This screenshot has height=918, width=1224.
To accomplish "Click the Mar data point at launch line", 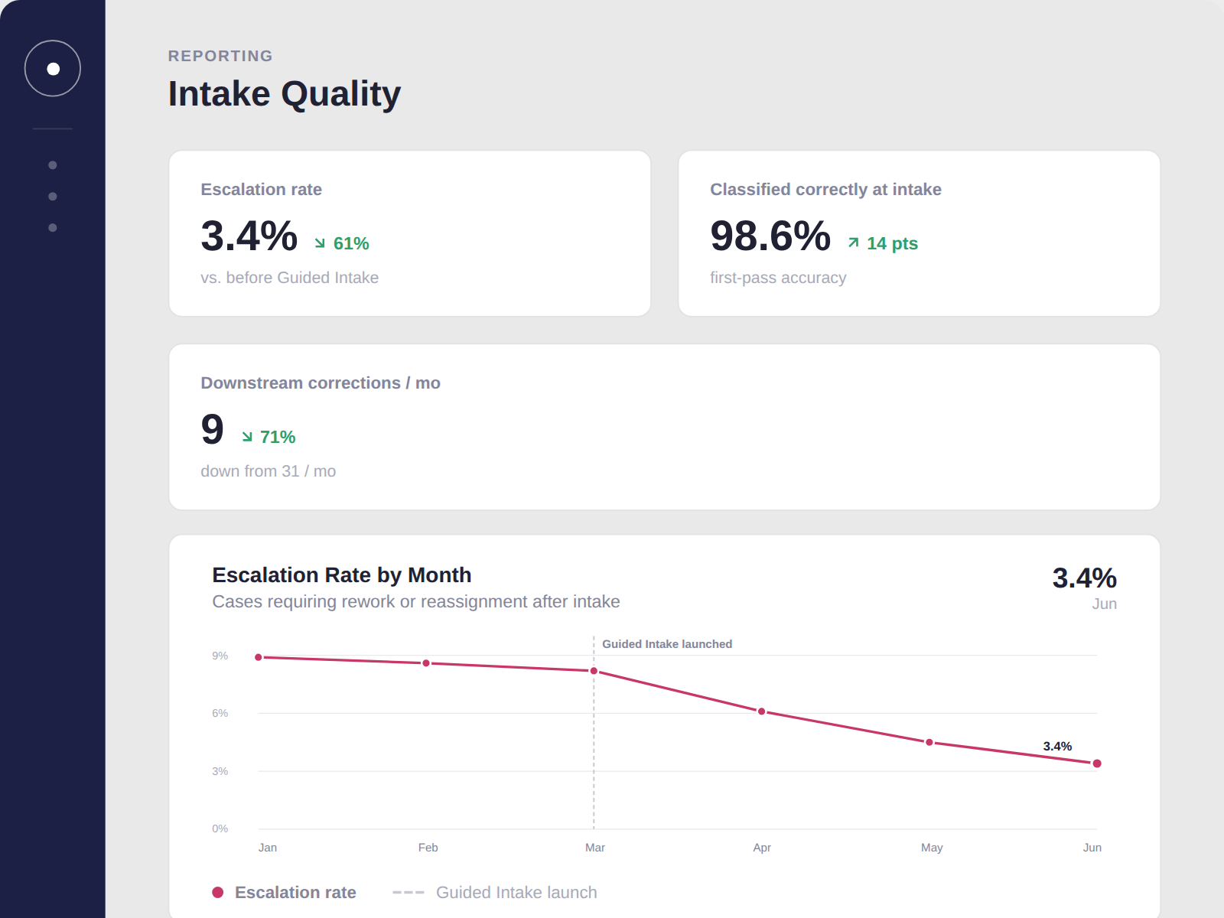I will pos(594,671).
